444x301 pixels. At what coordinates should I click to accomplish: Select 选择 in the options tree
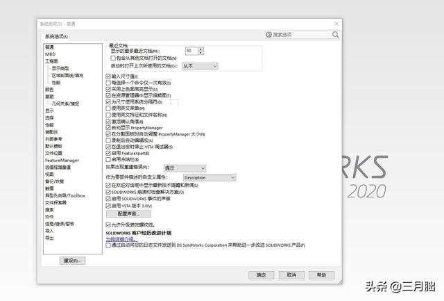click(x=49, y=117)
